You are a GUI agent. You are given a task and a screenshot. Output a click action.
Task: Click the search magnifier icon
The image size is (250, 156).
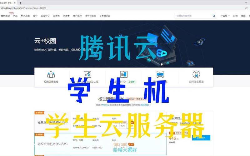point(214,16)
